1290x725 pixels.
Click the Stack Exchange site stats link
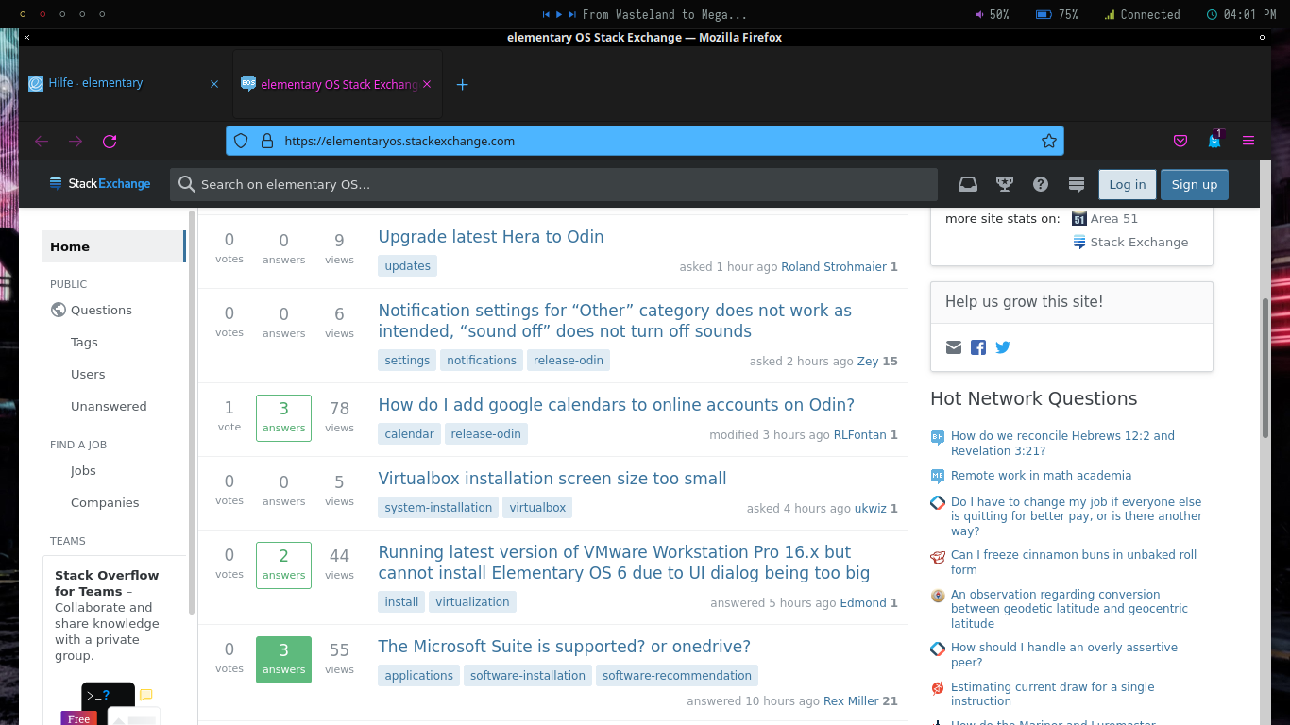1139,242
